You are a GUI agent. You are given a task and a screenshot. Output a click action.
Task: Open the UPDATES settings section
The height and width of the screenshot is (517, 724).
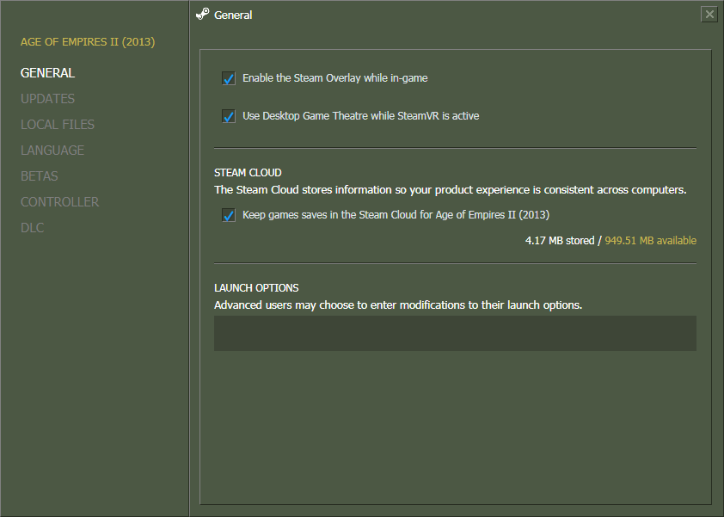(47, 99)
